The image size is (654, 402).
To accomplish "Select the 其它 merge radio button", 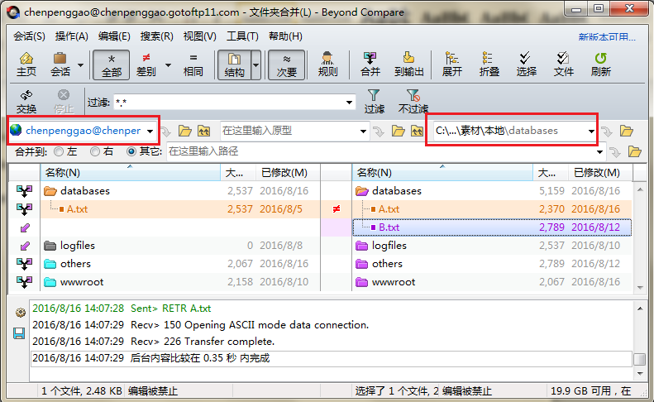I will point(131,151).
